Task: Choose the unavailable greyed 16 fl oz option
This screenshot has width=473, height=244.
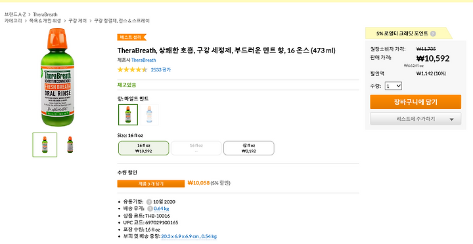Action: click(x=196, y=148)
